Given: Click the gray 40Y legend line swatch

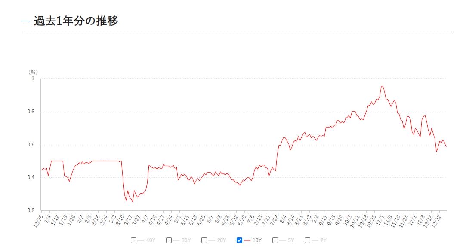Looking at the screenshot, I should point(141,240).
